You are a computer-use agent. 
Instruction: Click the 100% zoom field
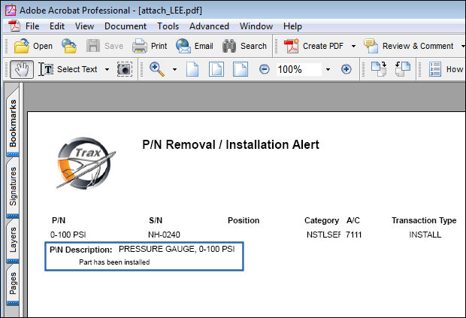[298, 70]
